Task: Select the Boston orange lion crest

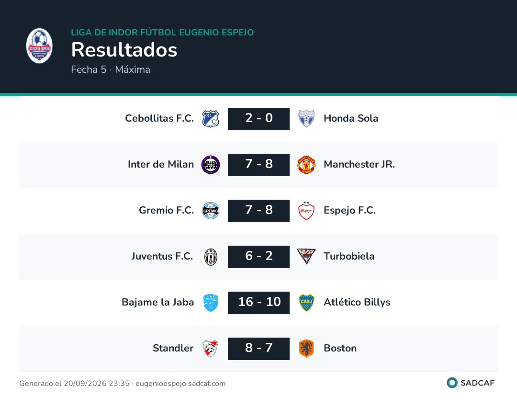Action: click(306, 349)
